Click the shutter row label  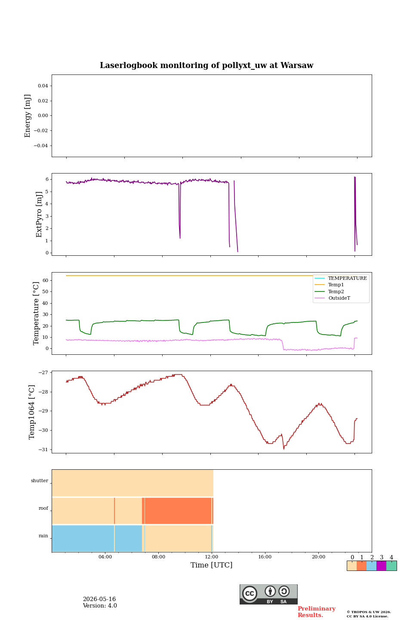point(40,480)
